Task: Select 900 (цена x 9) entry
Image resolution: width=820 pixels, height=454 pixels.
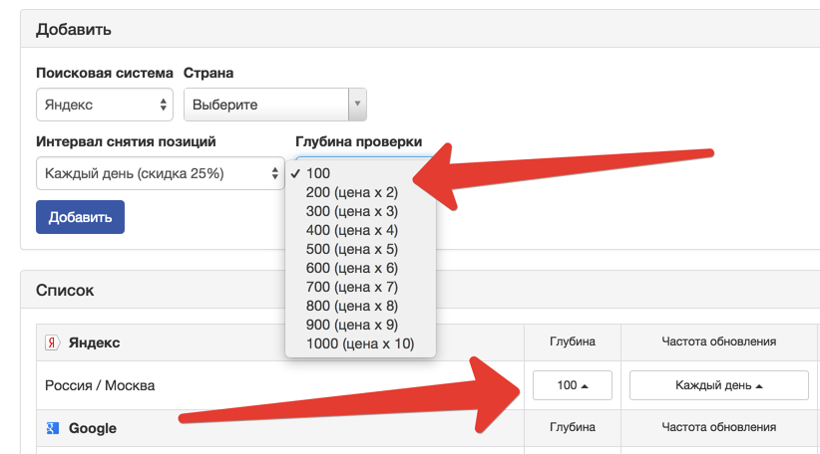Action: [352, 326]
